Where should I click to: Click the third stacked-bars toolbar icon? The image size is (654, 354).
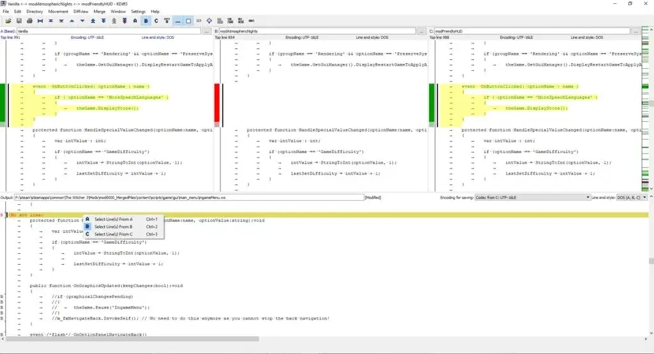tap(241, 20)
